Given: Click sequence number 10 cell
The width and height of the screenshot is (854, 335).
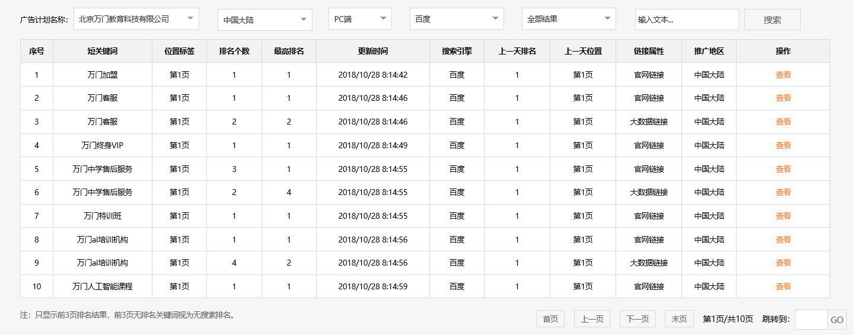Looking at the screenshot, I should (37, 286).
